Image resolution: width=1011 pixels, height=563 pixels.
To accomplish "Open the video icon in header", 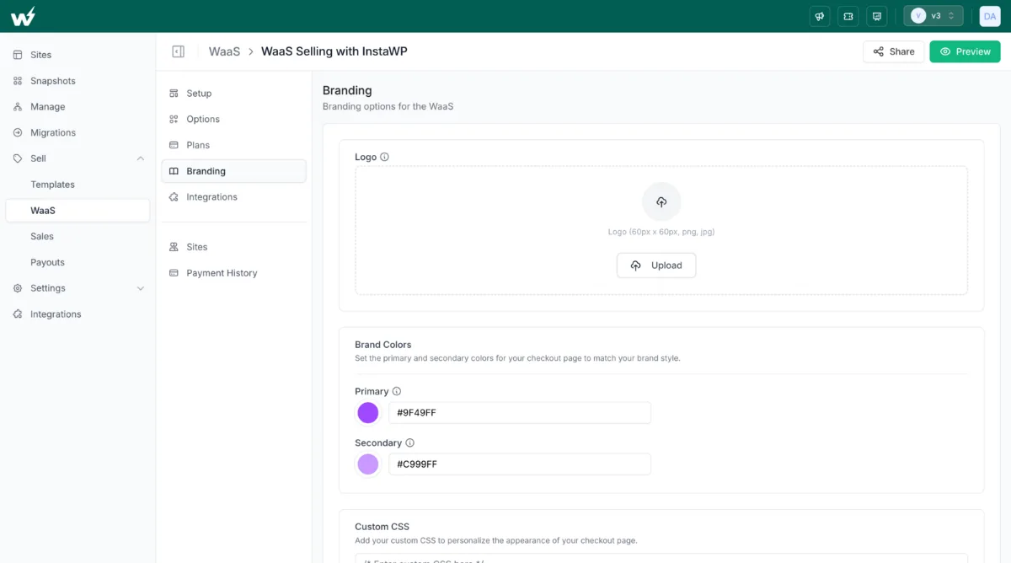I will click(x=848, y=16).
